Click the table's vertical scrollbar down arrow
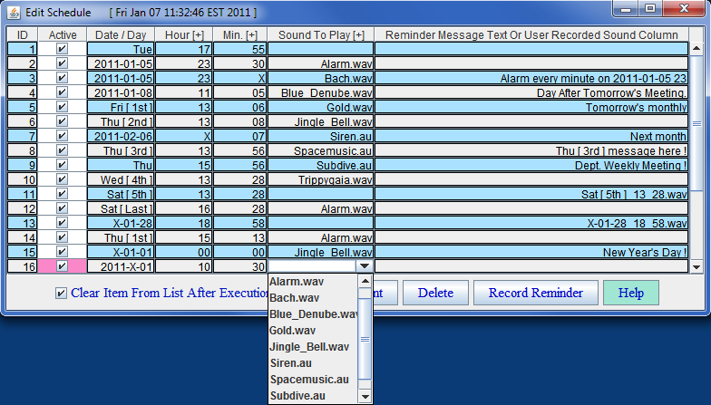This screenshot has height=405, width=711. click(x=696, y=266)
